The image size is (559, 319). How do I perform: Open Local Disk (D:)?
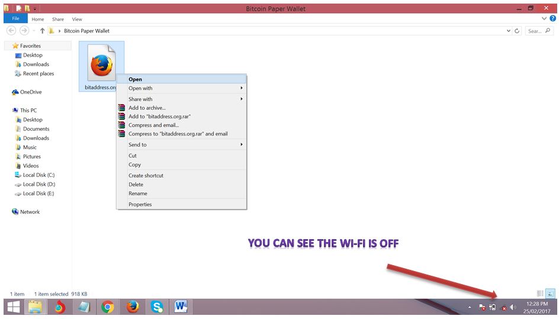pyautogui.click(x=39, y=184)
